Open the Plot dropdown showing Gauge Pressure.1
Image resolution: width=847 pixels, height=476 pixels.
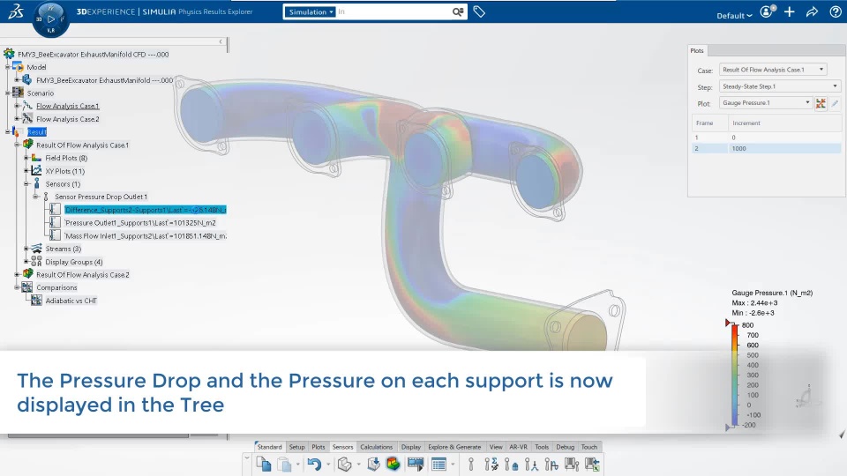tap(766, 102)
